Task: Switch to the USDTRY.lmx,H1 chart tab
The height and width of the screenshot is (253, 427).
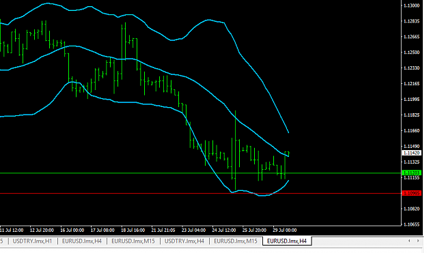Action: tap(32, 241)
